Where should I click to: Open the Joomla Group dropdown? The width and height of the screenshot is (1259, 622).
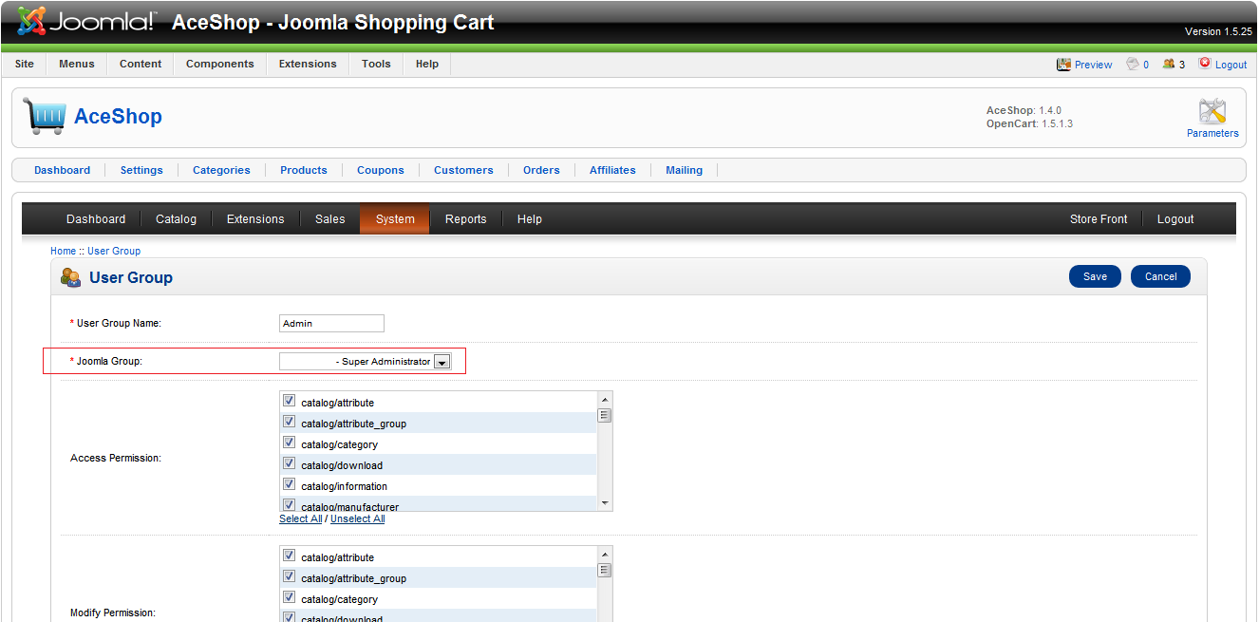[x=366, y=361]
